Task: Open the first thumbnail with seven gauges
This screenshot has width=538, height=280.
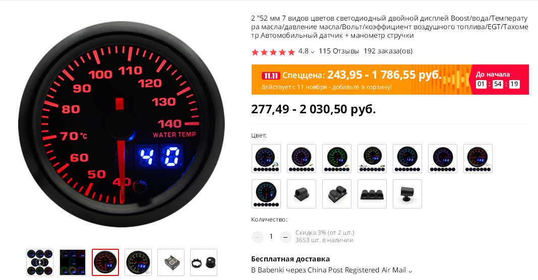Action: (40, 262)
